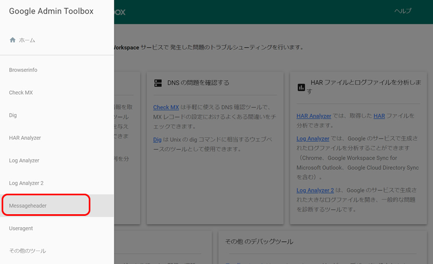Follow the Dig link in DNS card
The height and width of the screenshot is (264, 433).
(x=158, y=139)
